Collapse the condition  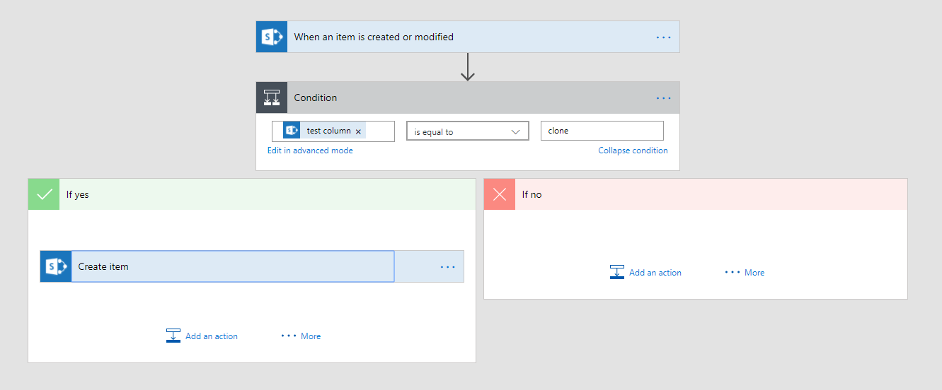(633, 150)
